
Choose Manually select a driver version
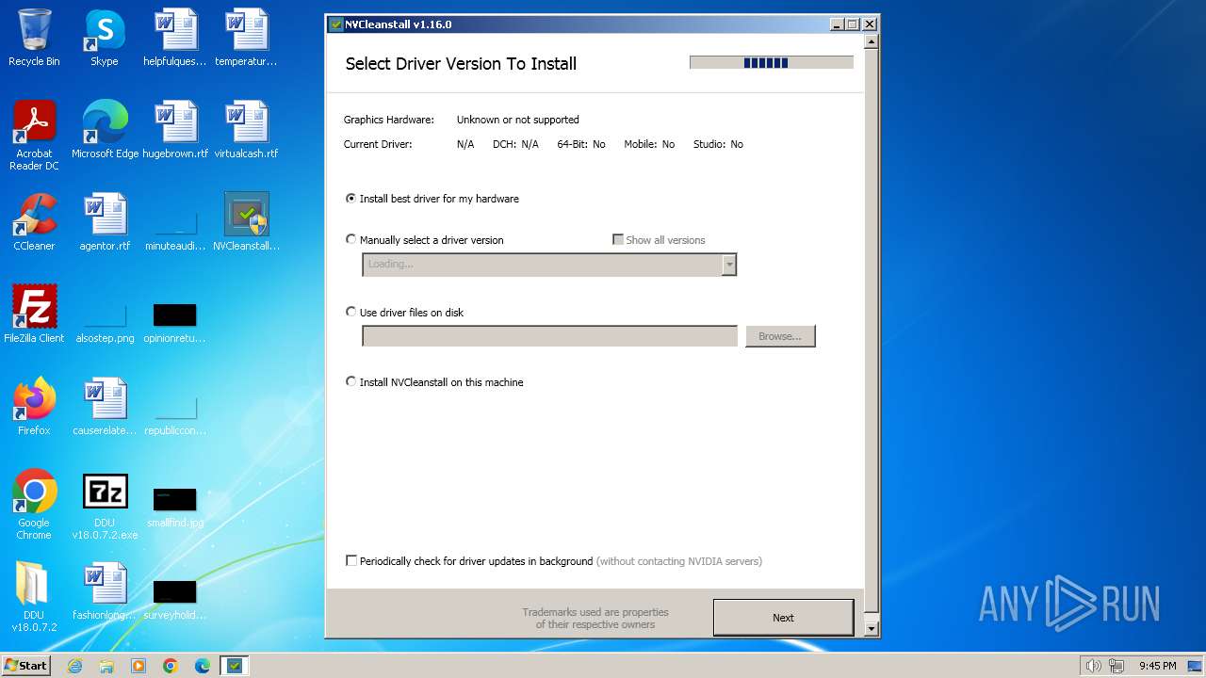pyautogui.click(x=425, y=240)
